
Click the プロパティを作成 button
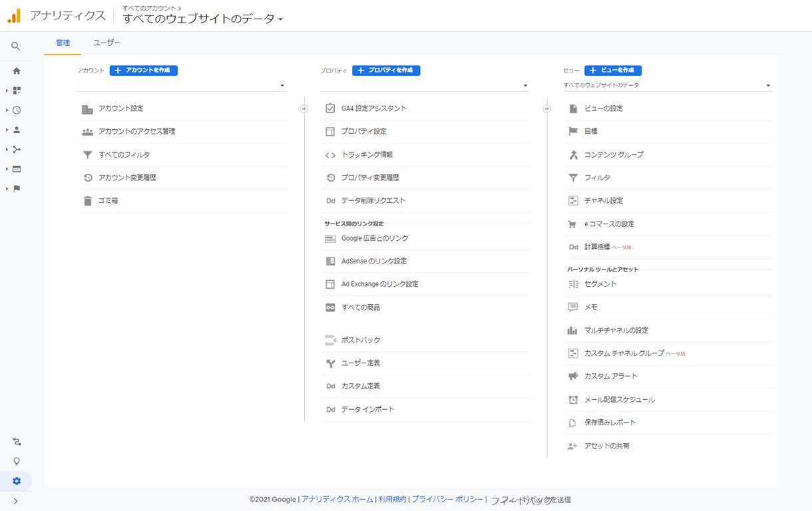(386, 71)
